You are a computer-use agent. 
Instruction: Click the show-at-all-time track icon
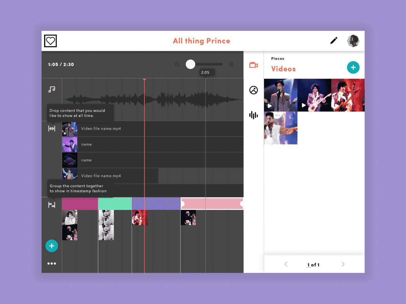tap(52, 129)
